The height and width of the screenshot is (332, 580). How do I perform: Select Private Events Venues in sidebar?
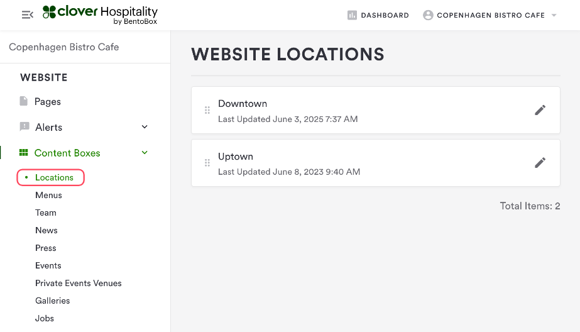(x=79, y=283)
